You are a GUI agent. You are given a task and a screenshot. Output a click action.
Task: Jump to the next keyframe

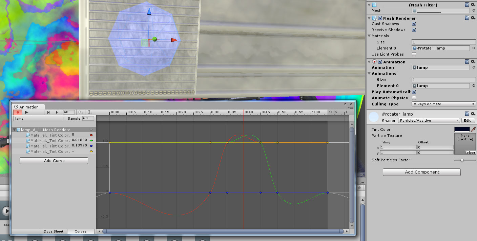coord(57,112)
